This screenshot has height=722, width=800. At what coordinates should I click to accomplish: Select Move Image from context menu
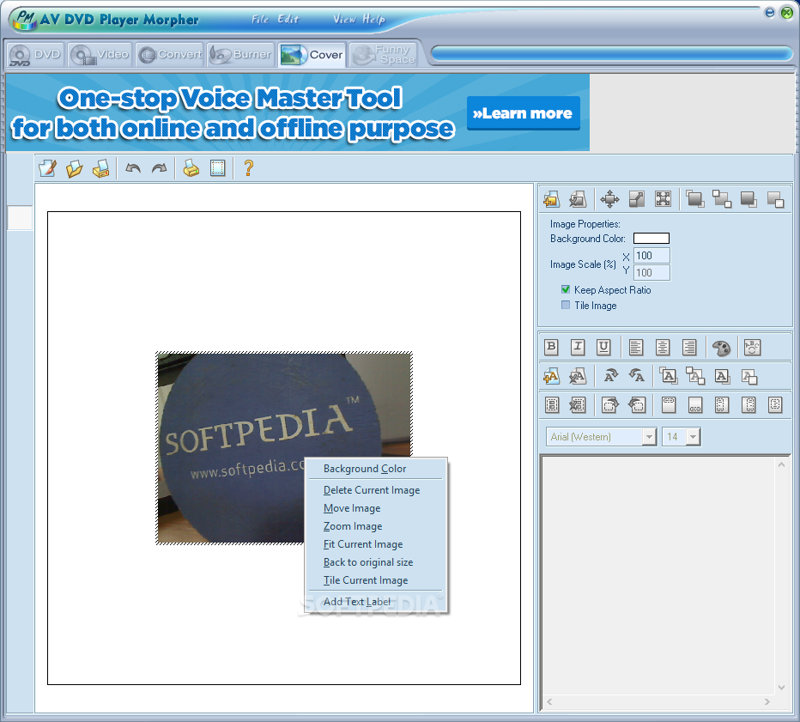tap(375, 508)
